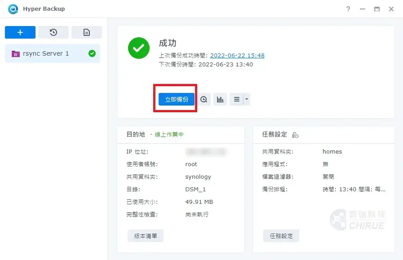Click the hamburger menu icon
Viewport: 403px width, 260px height.
[x=236, y=99]
